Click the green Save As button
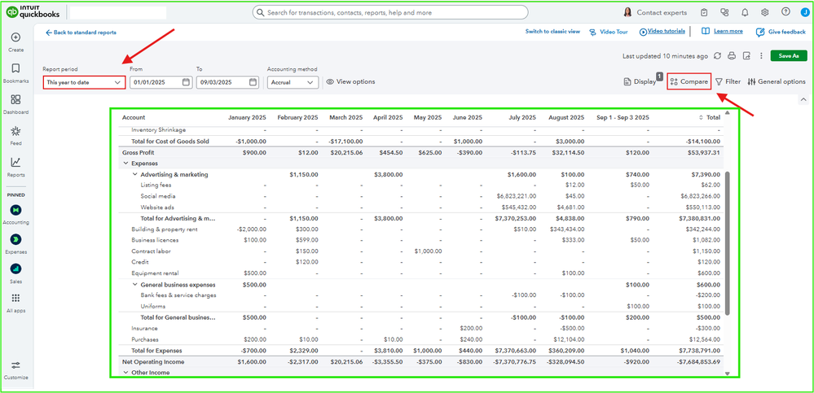 click(788, 56)
